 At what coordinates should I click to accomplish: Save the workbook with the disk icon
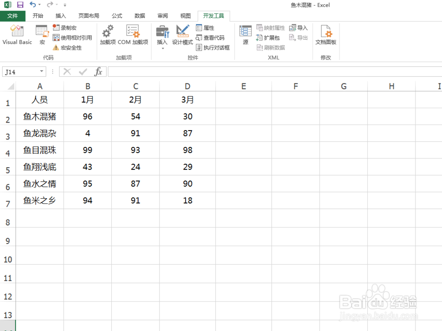20,5
